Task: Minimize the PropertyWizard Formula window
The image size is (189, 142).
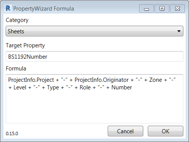Action: tap(146, 8)
